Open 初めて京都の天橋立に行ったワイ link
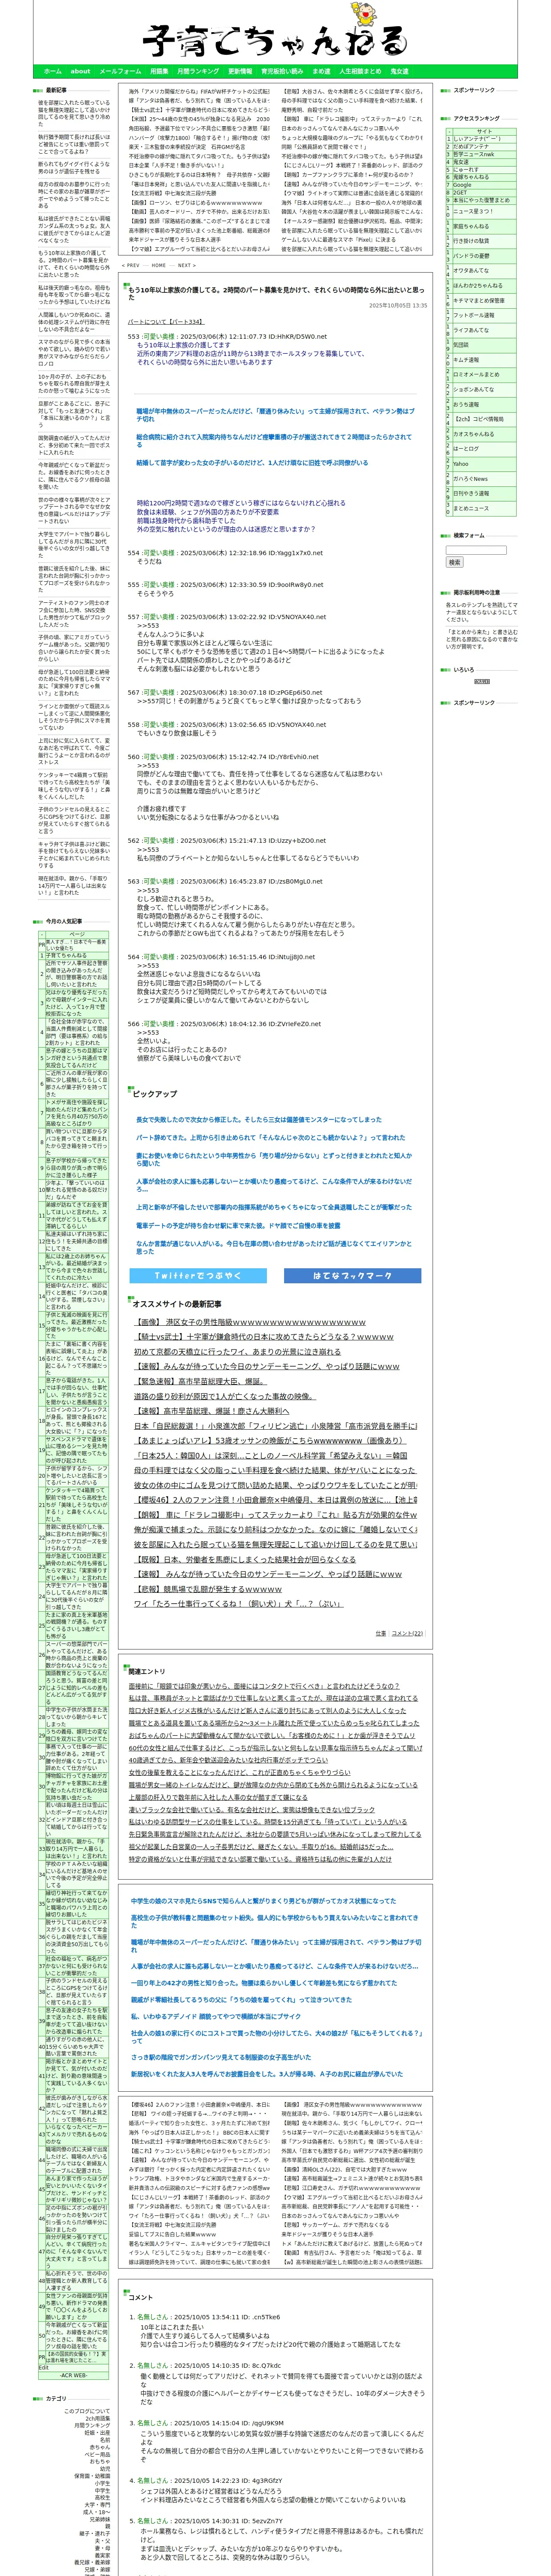Viewport: 551px width, 2576px height. [x=237, y=1351]
